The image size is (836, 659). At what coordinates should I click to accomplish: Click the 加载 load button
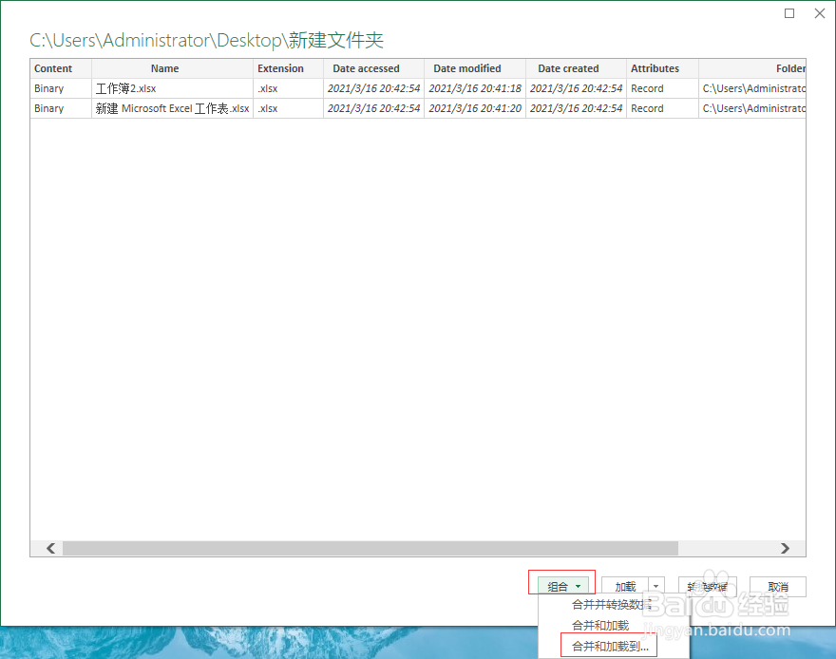625,587
